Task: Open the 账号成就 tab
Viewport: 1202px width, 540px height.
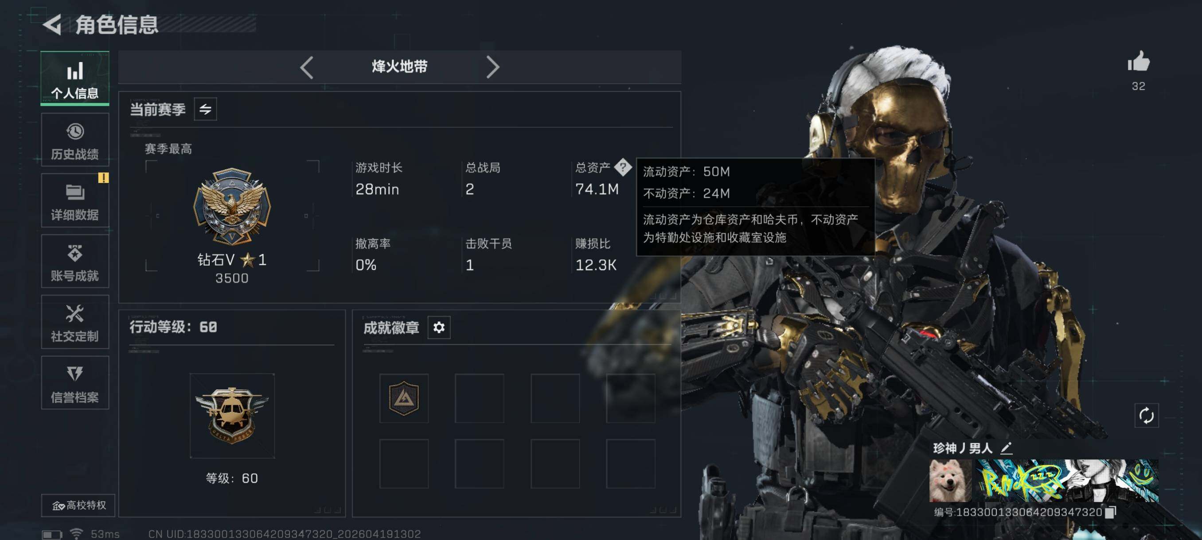Action: [x=75, y=261]
